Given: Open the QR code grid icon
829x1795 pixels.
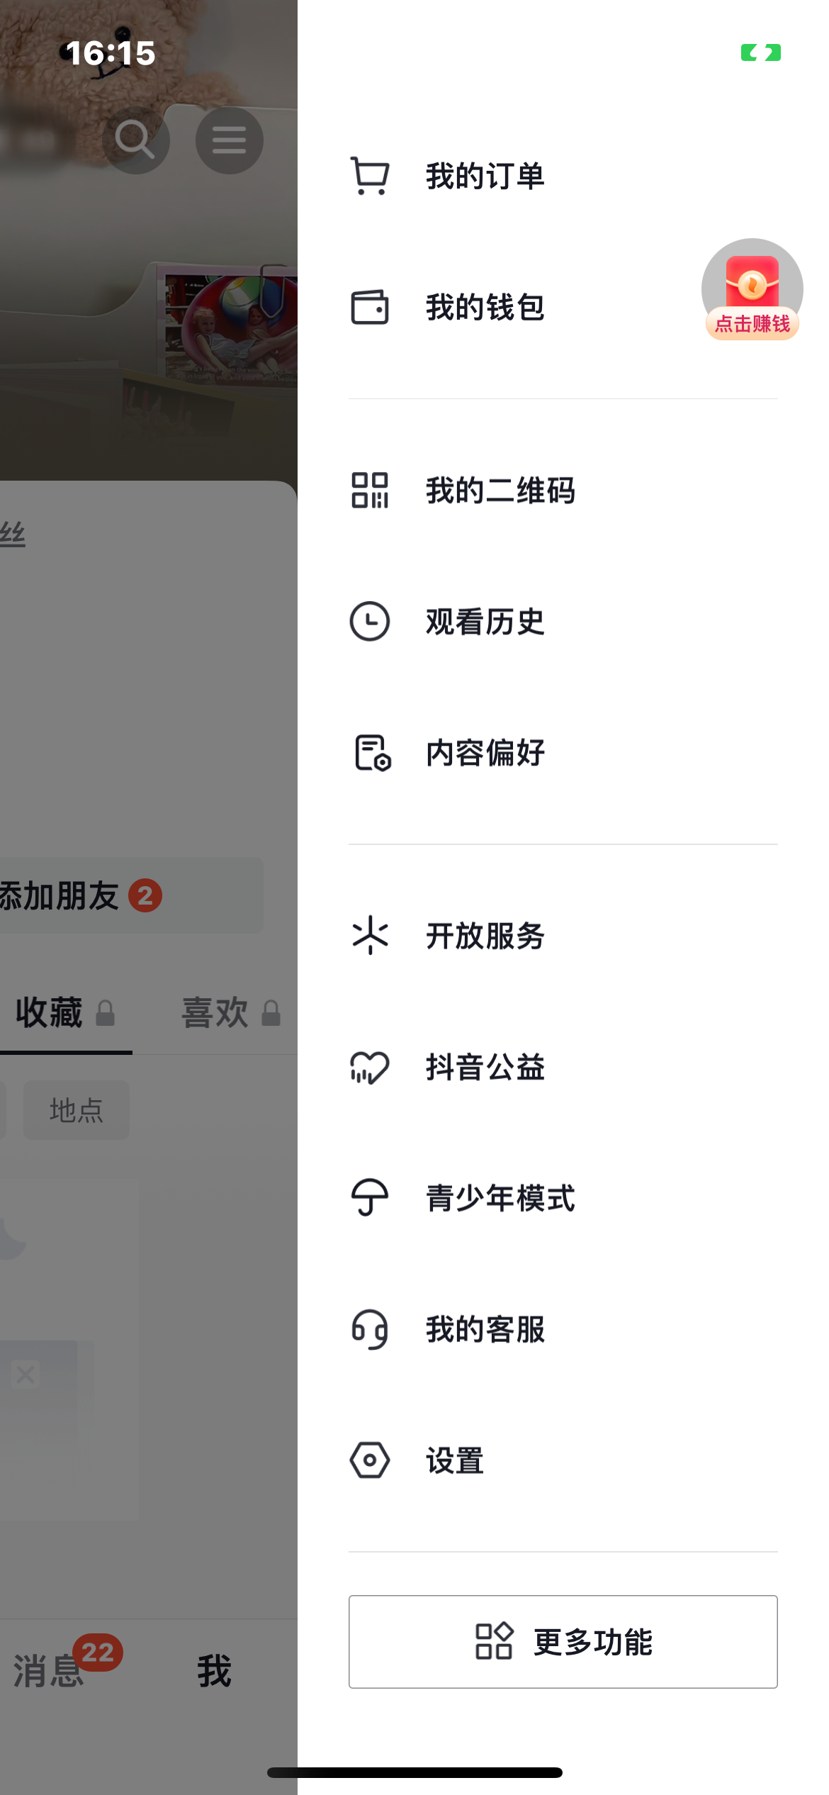Looking at the screenshot, I should [x=370, y=491].
